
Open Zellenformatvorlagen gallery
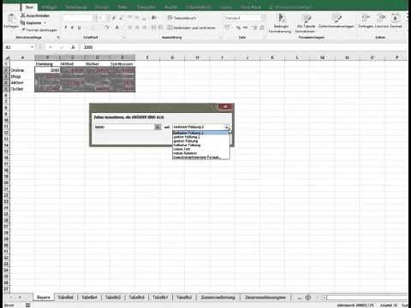(x=337, y=21)
